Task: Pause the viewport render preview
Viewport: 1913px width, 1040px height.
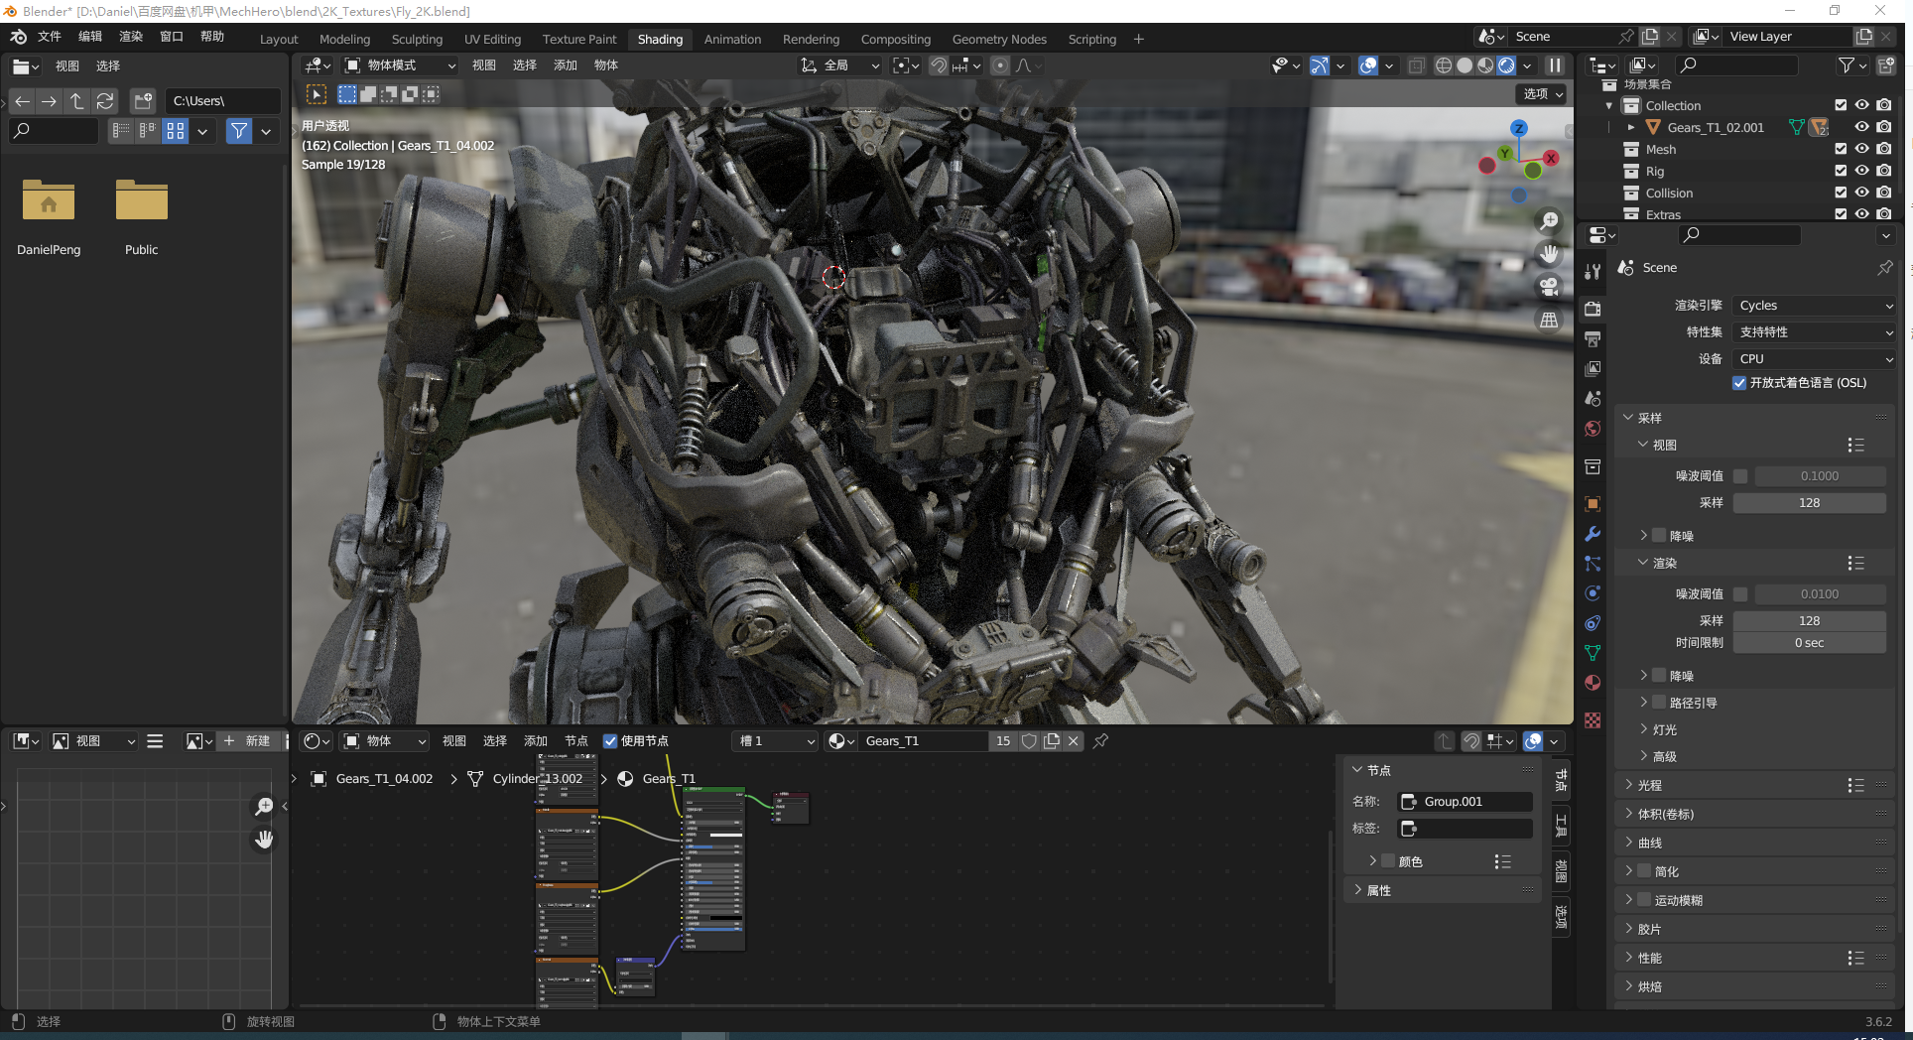Action: (x=1555, y=65)
